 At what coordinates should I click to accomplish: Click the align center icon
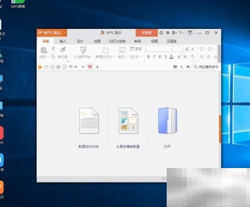tap(209, 57)
